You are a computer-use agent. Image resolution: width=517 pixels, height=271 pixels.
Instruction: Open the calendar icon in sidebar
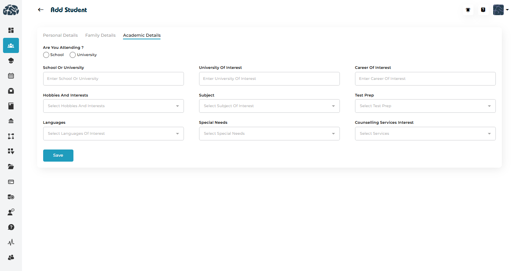click(11, 76)
